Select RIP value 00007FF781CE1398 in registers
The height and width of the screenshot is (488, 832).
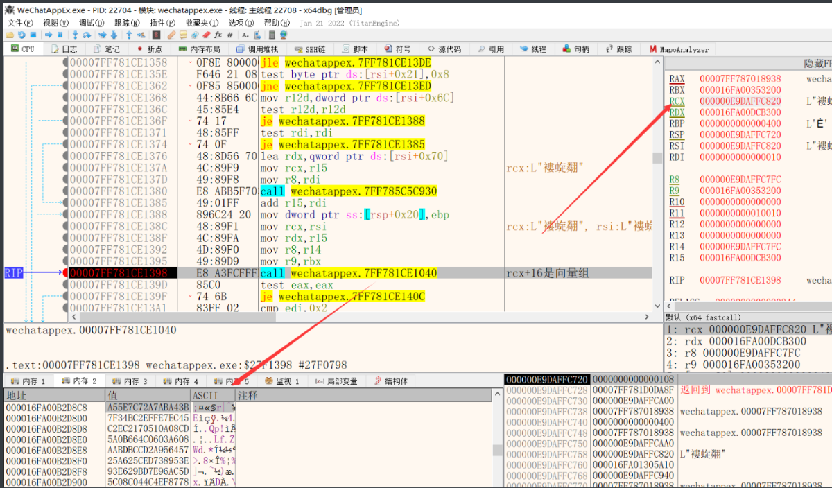click(x=740, y=280)
